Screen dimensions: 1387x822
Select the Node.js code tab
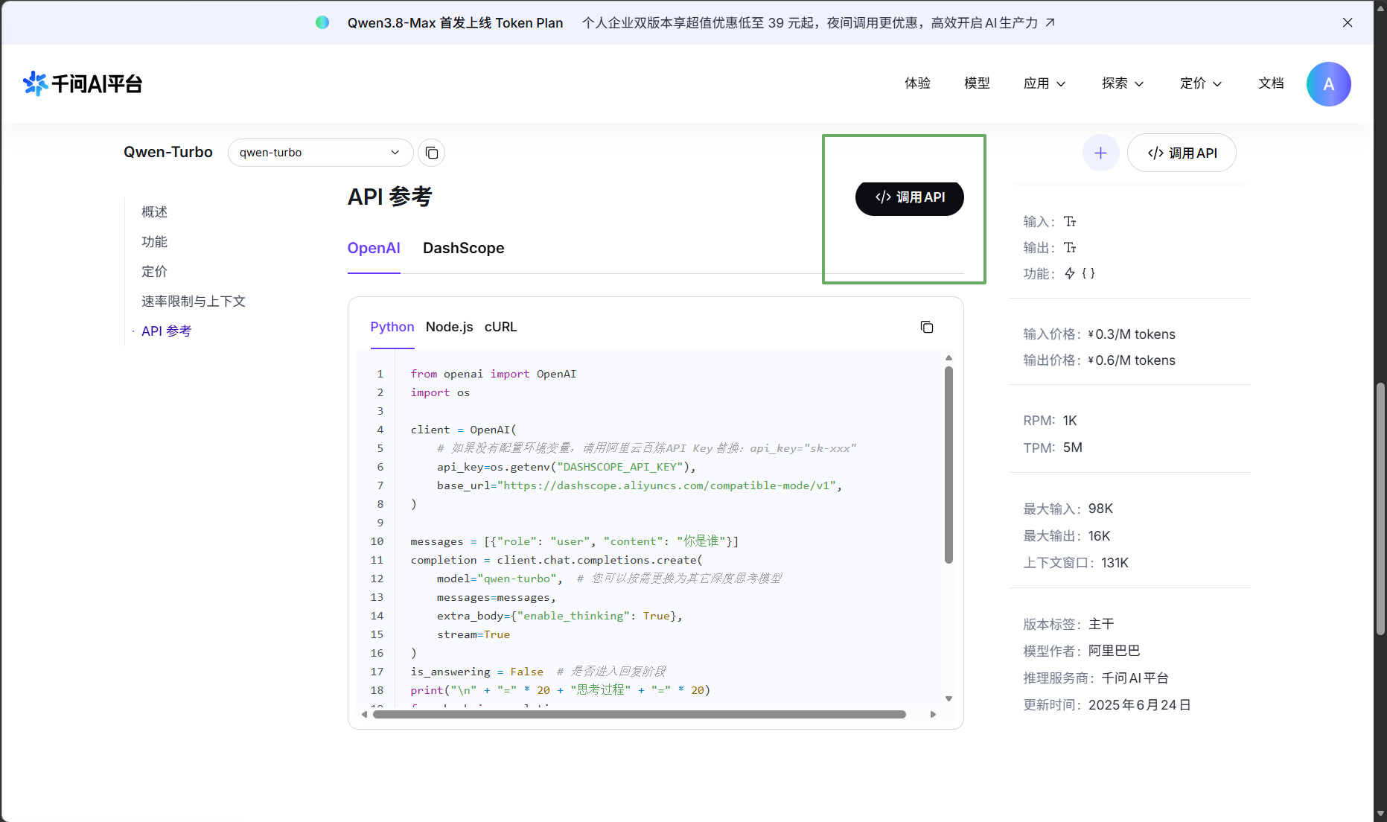(450, 327)
